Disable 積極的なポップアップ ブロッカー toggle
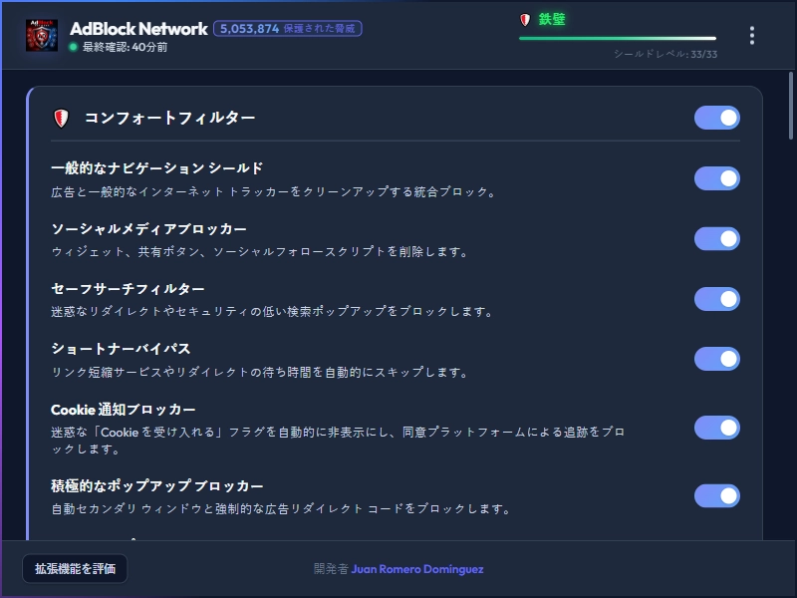Image resolution: width=797 pixels, height=598 pixels. click(716, 495)
